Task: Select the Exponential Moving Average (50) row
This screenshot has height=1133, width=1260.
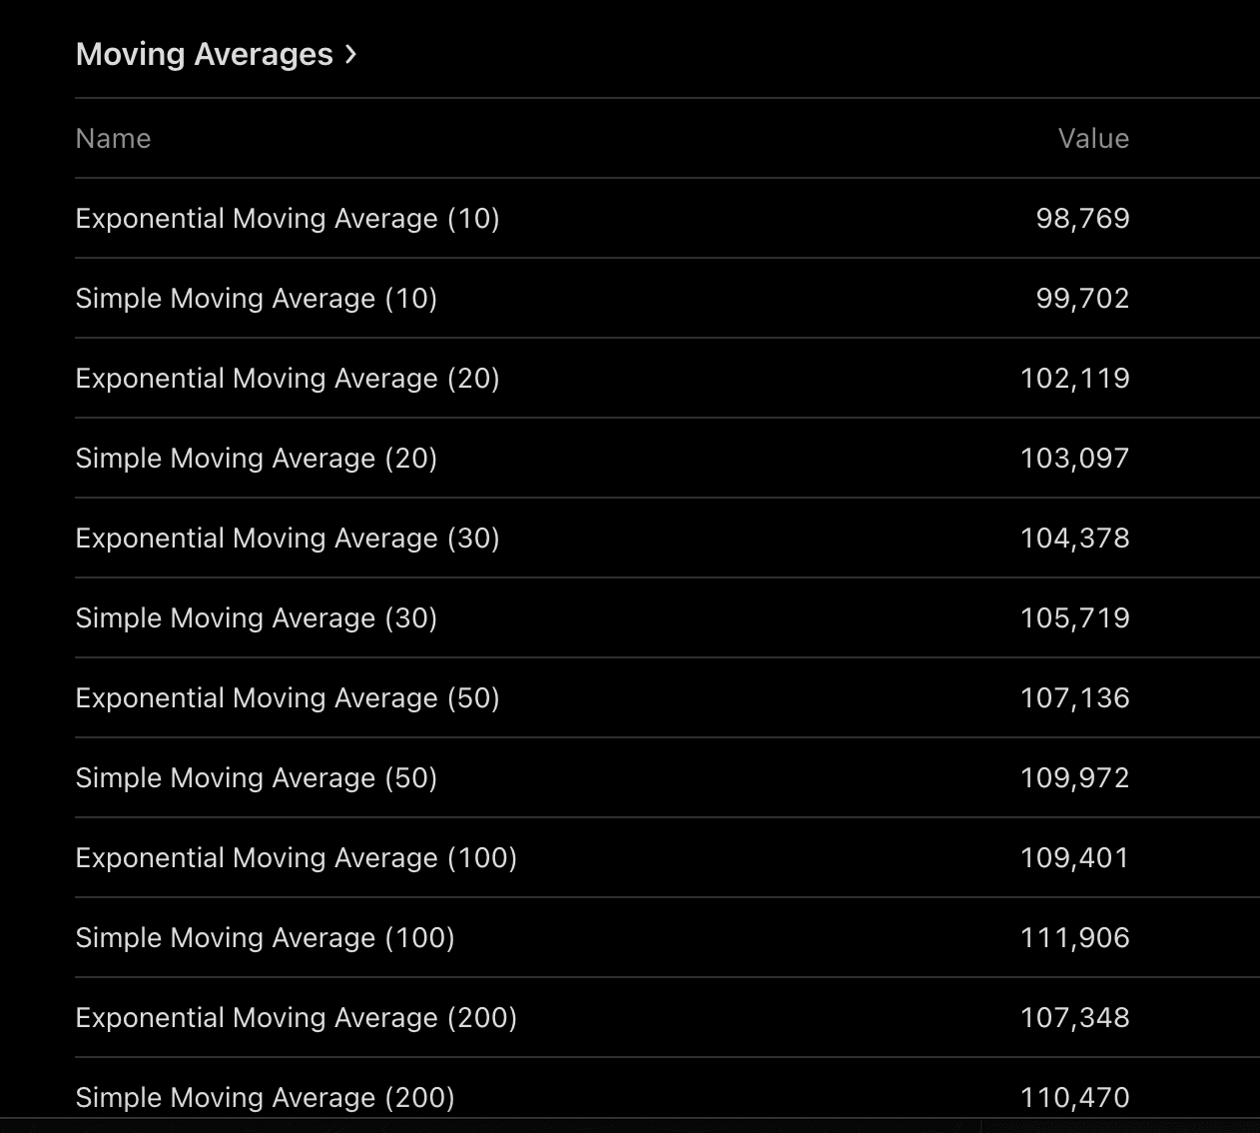Action: click(288, 697)
